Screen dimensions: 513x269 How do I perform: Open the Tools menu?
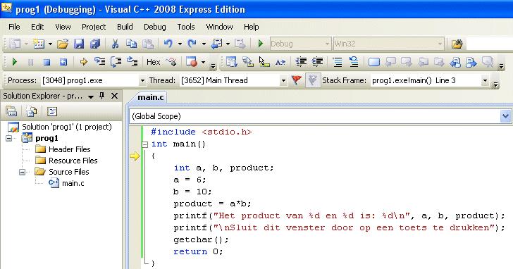point(186,27)
